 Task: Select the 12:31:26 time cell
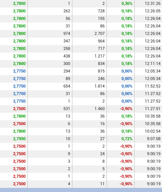(153, 3)
